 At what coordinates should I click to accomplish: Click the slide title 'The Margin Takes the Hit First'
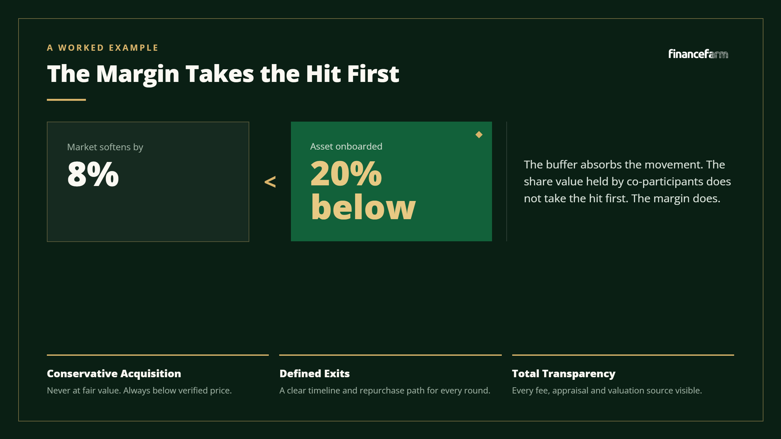pyautogui.click(x=223, y=74)
